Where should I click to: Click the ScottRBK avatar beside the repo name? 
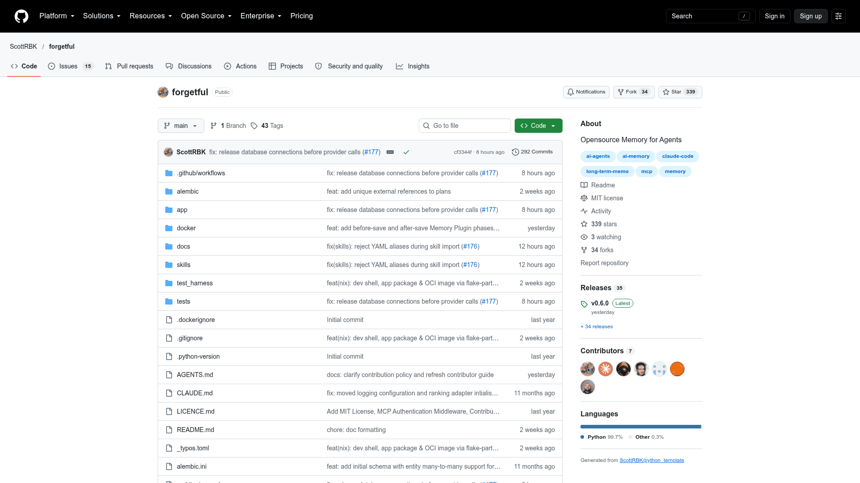click(163, 92)
